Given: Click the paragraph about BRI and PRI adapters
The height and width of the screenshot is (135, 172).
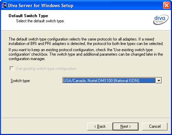Looking at the screenshot, I should [86, 41].
